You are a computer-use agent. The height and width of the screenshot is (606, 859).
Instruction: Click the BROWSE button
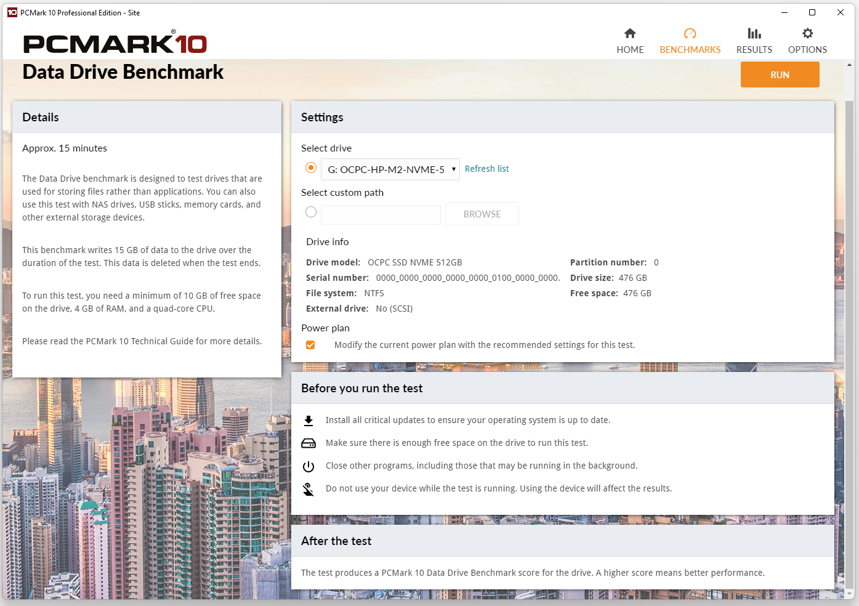tap(482, 214)
